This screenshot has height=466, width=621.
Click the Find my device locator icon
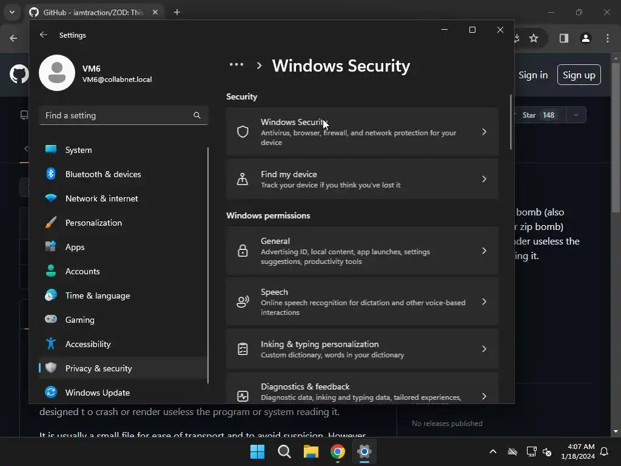(x=243, y=179)
